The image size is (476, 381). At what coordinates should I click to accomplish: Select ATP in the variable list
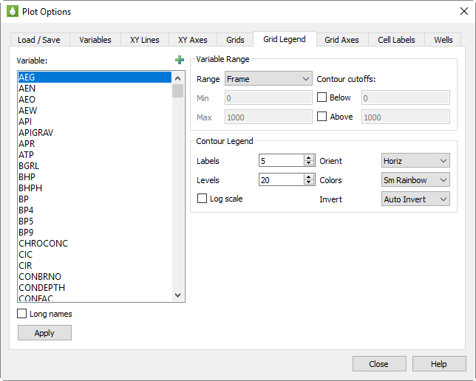click(x=95, y=155)
